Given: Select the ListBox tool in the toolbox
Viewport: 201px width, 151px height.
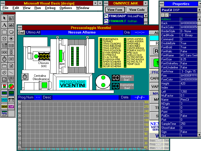Looking at the screenshot, I should click(x=11, y=46).
